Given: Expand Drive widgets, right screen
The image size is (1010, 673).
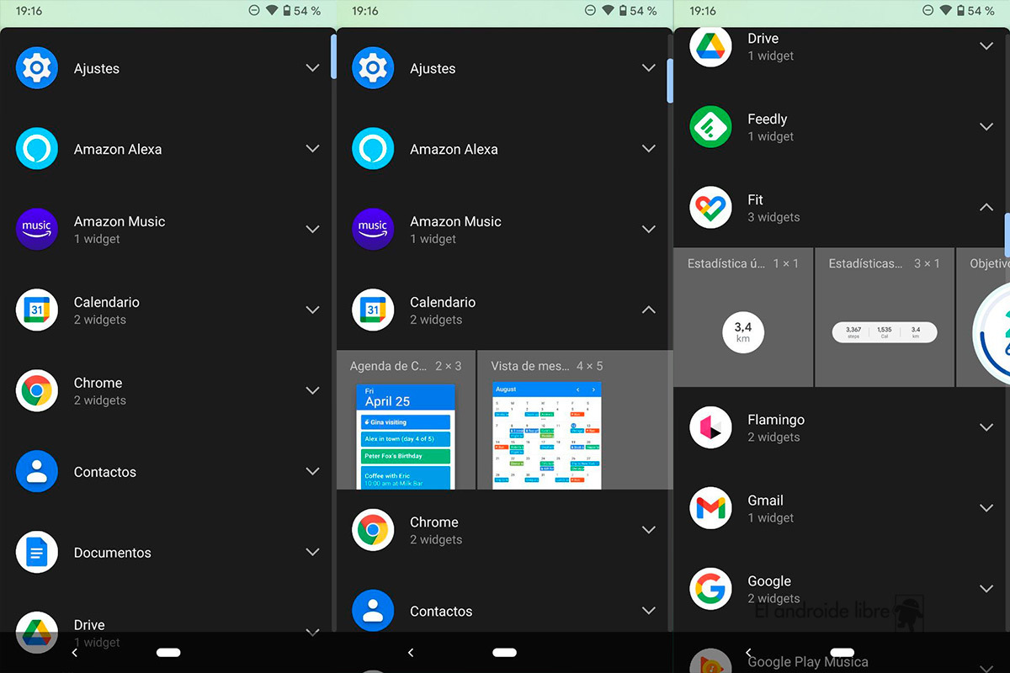Looking at the screenshot, I should tap(986, 46).
